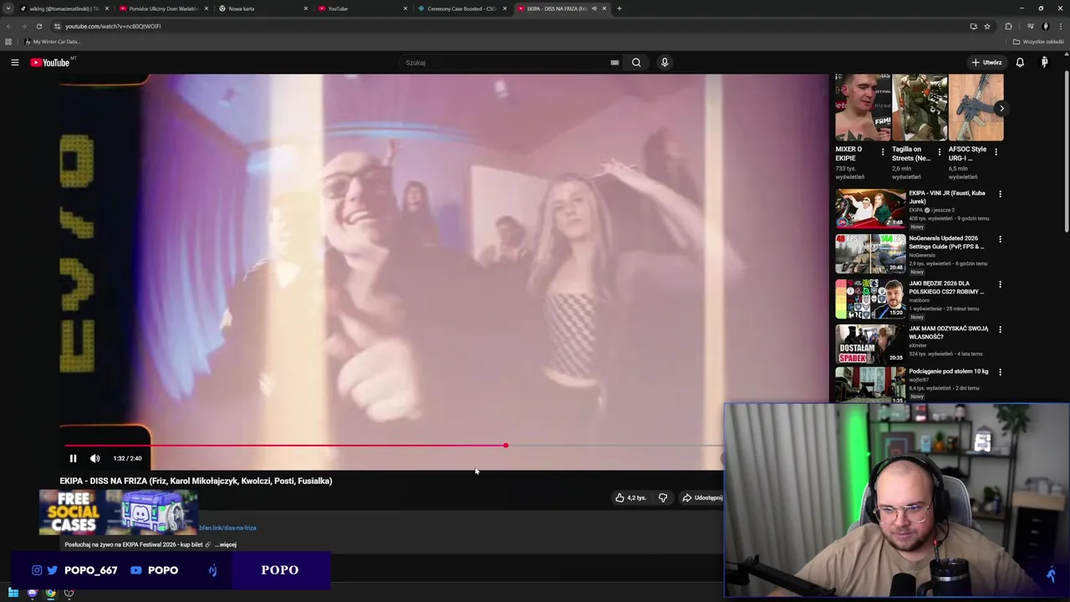Open options for JAKI BĘDZIE 2026 video
The image size is (1070, 602).
pos(1000,284)
